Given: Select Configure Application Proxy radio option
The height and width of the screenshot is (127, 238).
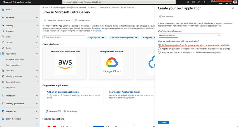Looking at the screenshot, I should 159,45.
